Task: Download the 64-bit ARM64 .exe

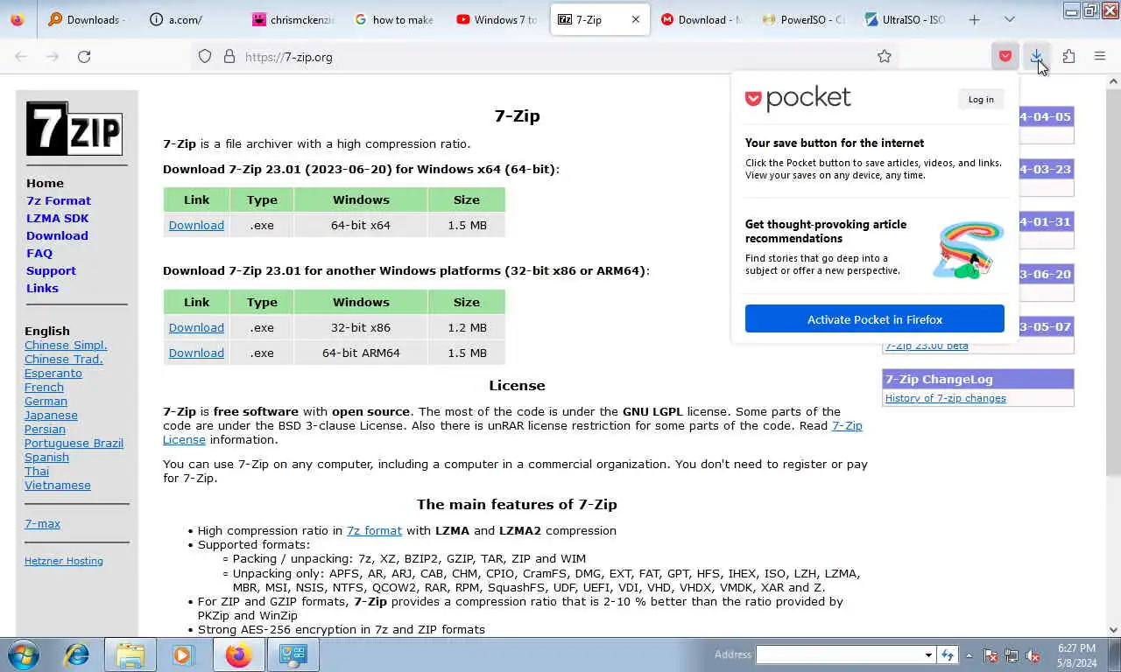Action: point(196,353)
